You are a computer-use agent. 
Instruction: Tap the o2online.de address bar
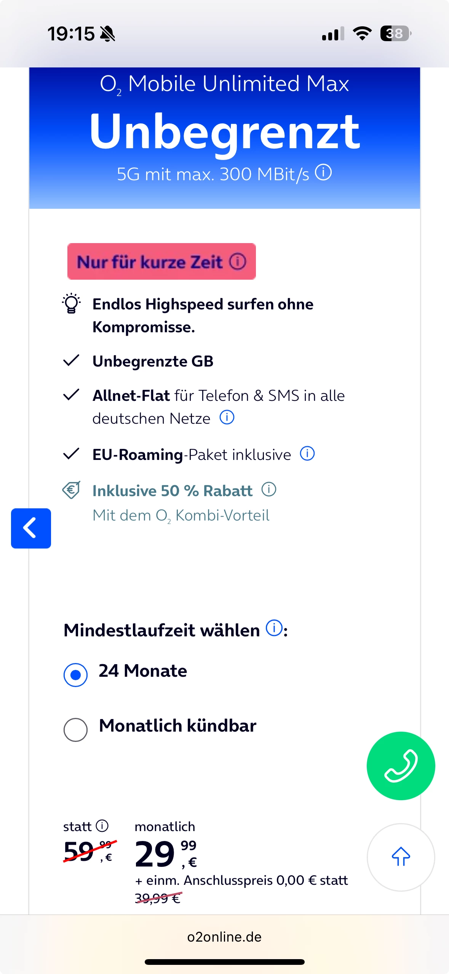point(224,937)
